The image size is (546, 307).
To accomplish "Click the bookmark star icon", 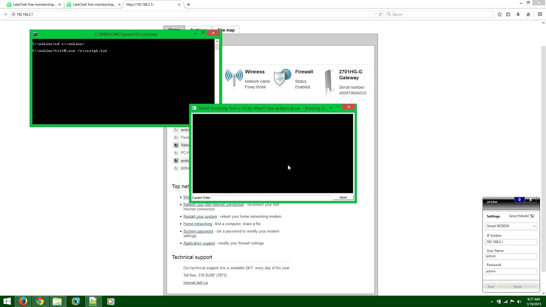I will point(500,14).
